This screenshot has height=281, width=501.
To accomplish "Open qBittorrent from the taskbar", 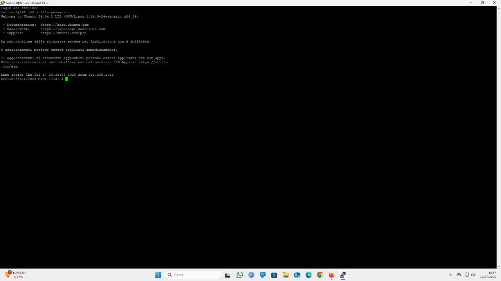I will tap(251, 275).
